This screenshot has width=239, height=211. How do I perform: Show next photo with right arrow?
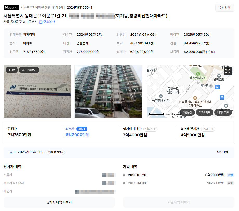point(135,91)
